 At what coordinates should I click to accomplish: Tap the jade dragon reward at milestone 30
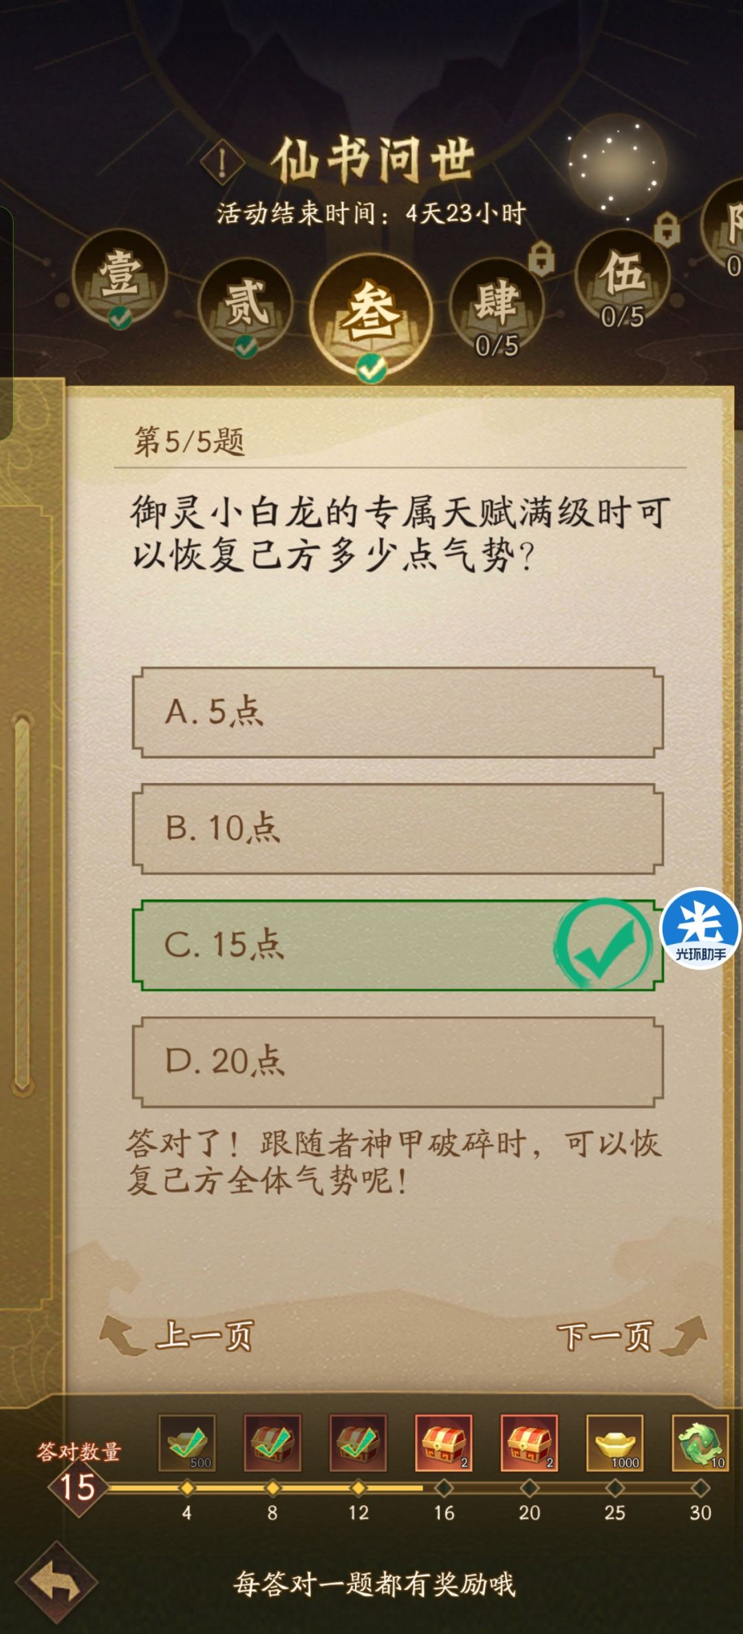700,1445
